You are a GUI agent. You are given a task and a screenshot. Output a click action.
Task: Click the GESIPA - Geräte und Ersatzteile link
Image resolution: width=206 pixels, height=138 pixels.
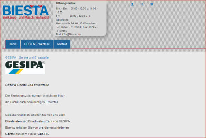[27, 58]
